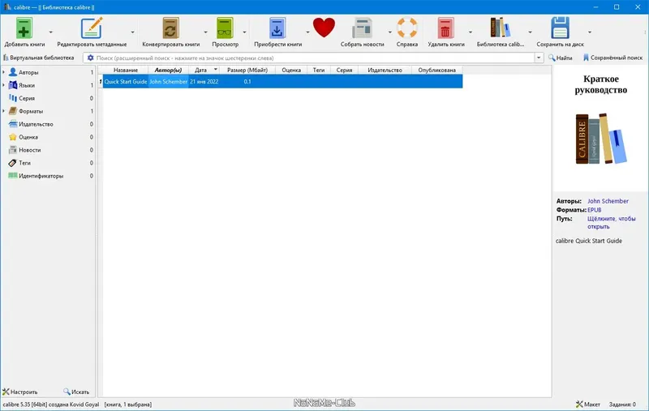649x411 pixels.
Task: Click the Add books icon
Action: coord(24,28)
